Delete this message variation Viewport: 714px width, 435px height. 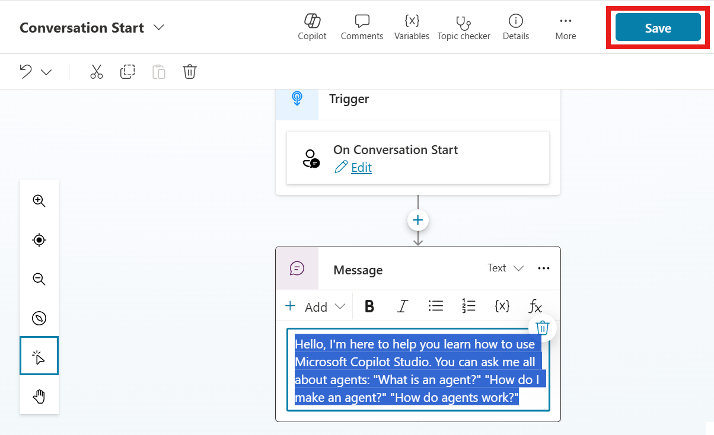pyautogui.click(x=542, y=328)
